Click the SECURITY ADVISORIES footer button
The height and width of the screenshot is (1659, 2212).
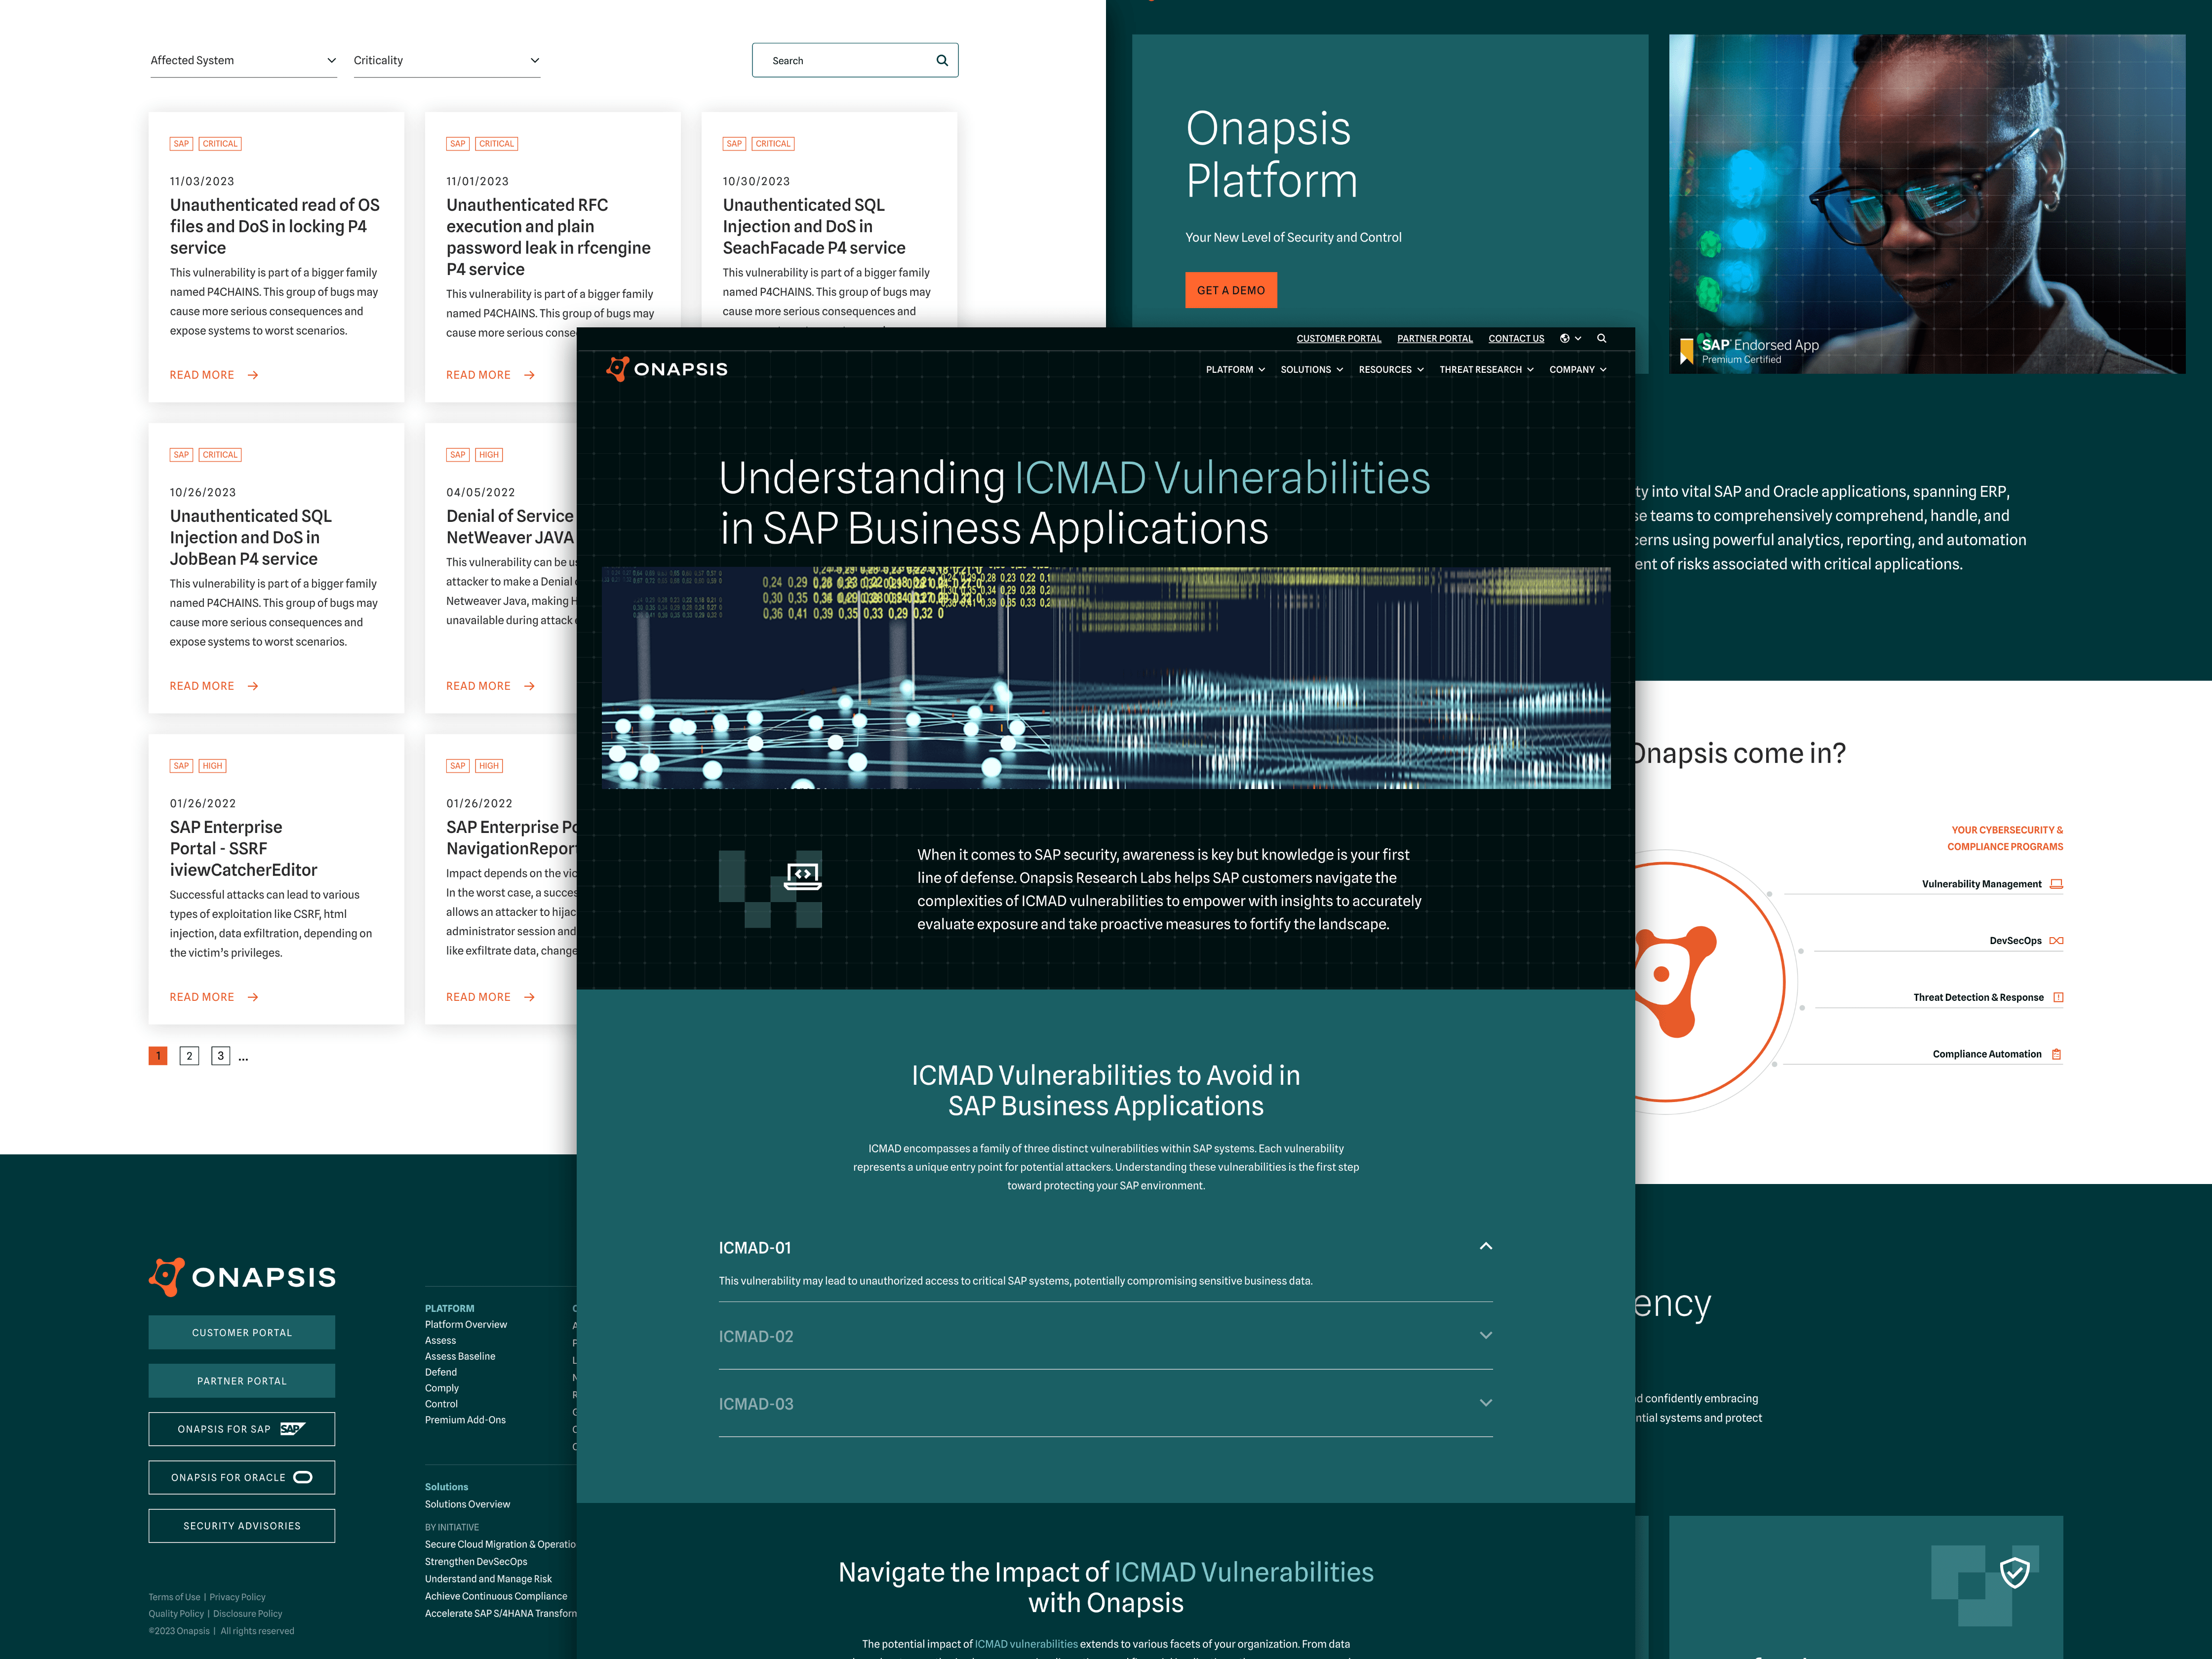(242, 1526)
